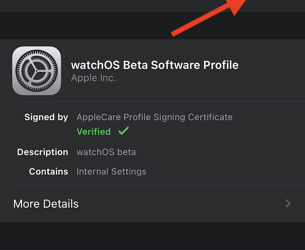Click the green Verified checkmark
This screenshot has height=250, width=305.
click(123, 130)
